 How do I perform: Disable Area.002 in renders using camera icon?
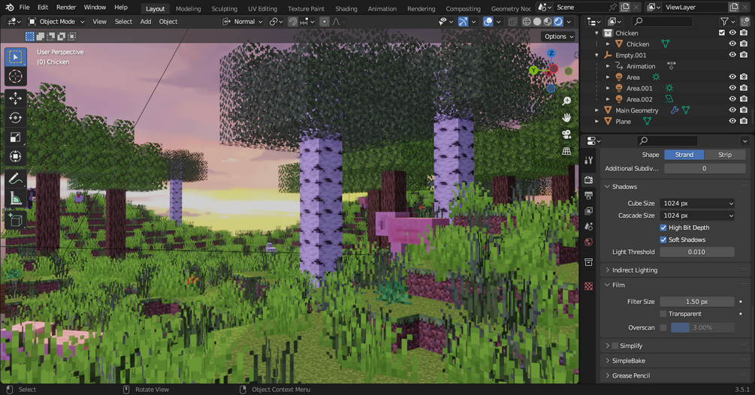pos(744,99)
